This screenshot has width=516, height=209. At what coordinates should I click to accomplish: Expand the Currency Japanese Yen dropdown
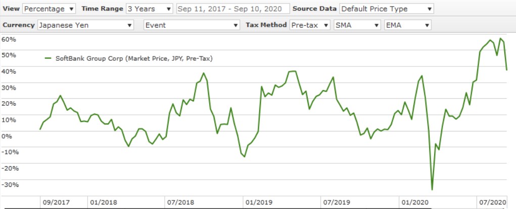85,25
